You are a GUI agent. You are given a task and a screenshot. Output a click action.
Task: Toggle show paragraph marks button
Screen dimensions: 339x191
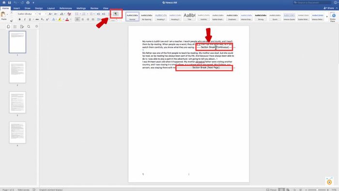click(116, 14)
